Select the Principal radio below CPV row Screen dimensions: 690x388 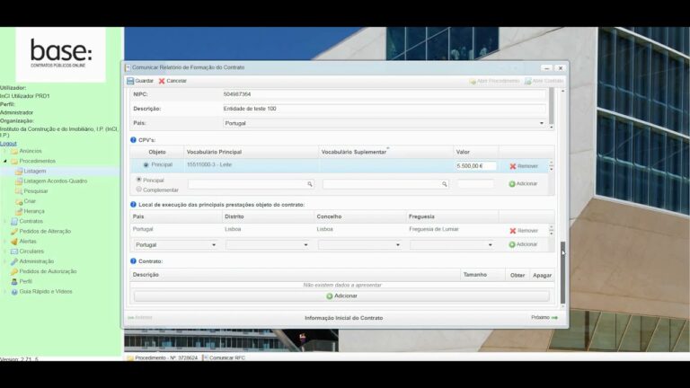(139, 180)
